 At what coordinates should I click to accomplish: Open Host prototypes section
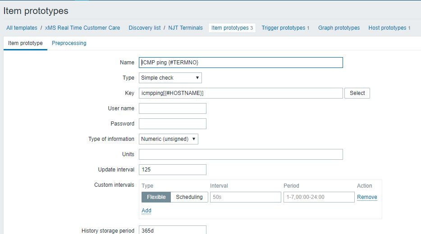[387, 28]
